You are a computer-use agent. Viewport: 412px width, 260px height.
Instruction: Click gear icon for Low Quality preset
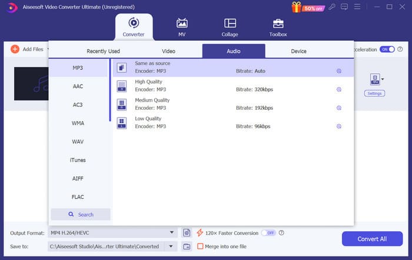[x=339, y=126]
